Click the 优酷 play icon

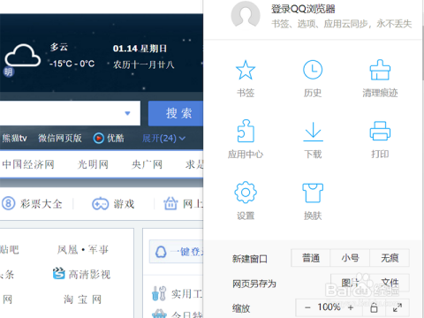coord(98,138)
